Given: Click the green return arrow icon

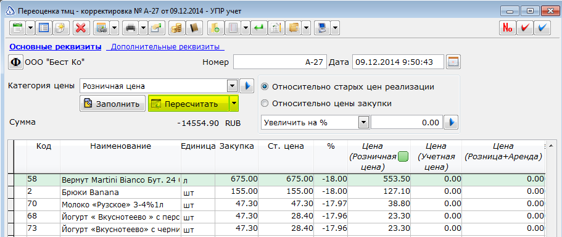Looking at the screenshot, I should [258, 28].
